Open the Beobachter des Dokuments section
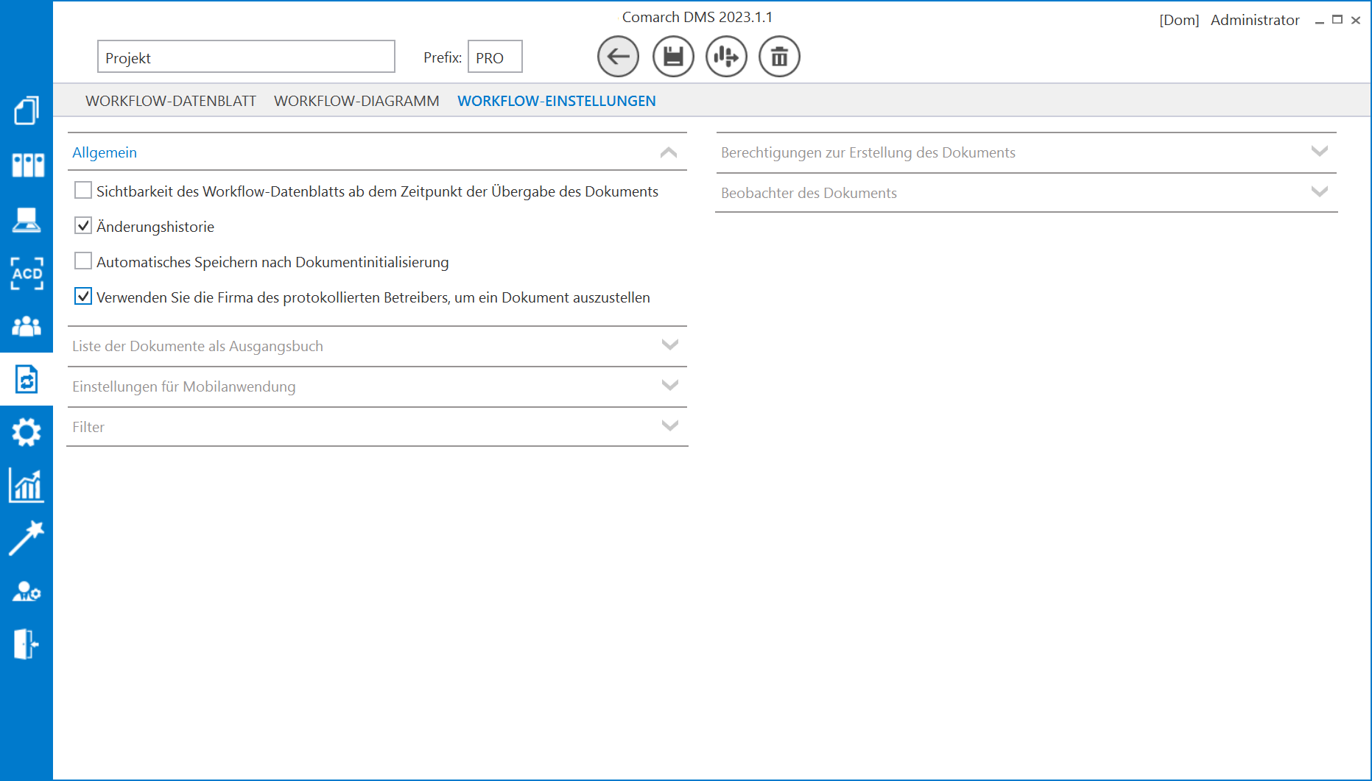1372x781 pixels. pos(1319,192)
